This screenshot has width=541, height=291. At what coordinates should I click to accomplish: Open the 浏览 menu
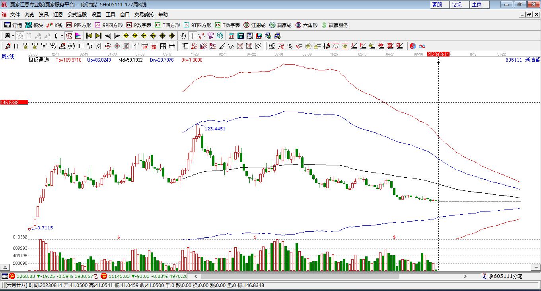click(29, 15)
